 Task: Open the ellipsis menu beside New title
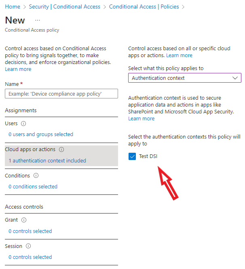(38, 20)
